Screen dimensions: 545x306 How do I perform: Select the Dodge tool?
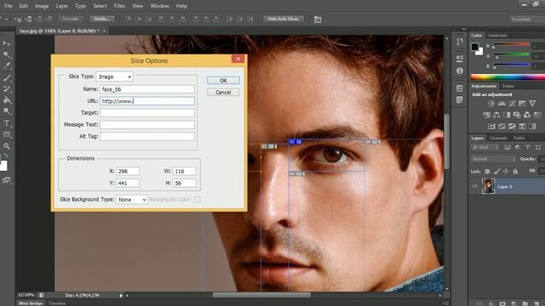(x=7, y=111)
